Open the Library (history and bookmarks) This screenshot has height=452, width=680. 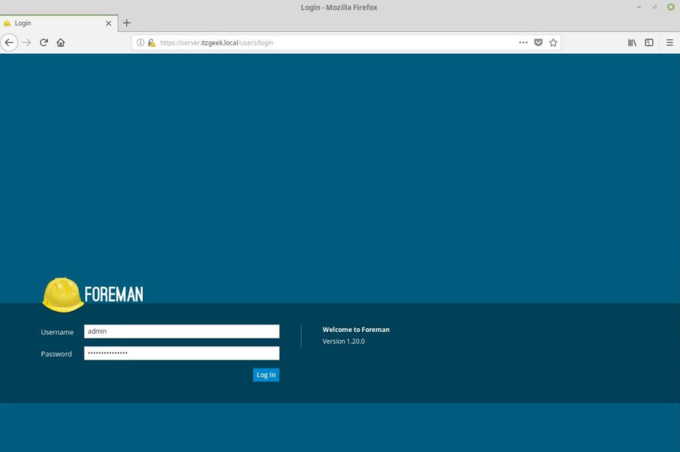click(632, 42)
